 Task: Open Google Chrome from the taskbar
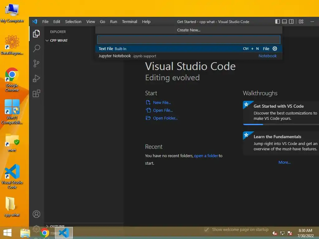click(x=44, y=233)
